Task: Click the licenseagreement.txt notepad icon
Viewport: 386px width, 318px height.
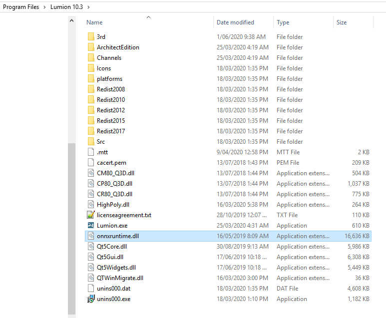Action: 90,215
